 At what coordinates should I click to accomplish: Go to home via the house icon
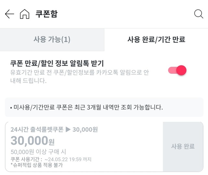(24, 14)
